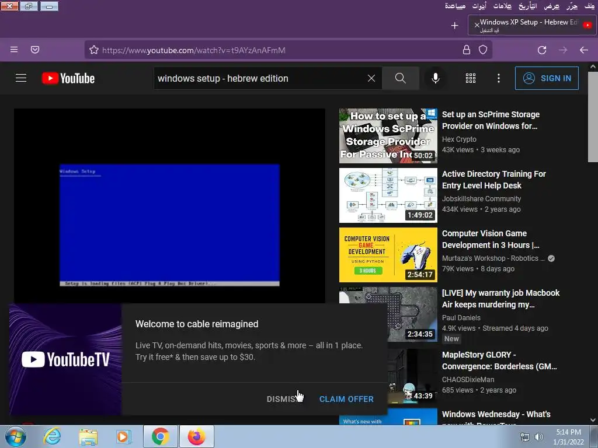Select the Windows XP Setup tab
This screenshot has width=598, height=448.
point(532,25)
